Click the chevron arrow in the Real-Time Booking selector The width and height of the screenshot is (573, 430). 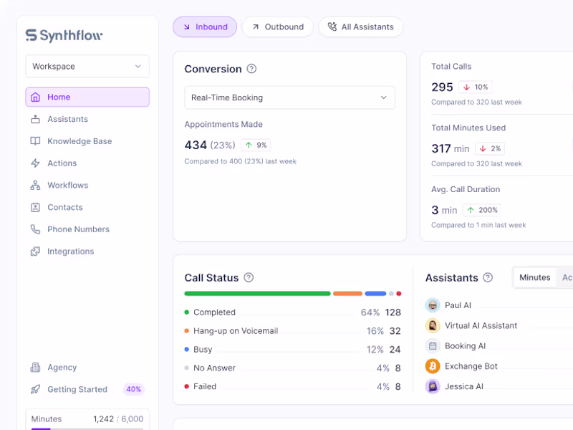coord(384,97)
